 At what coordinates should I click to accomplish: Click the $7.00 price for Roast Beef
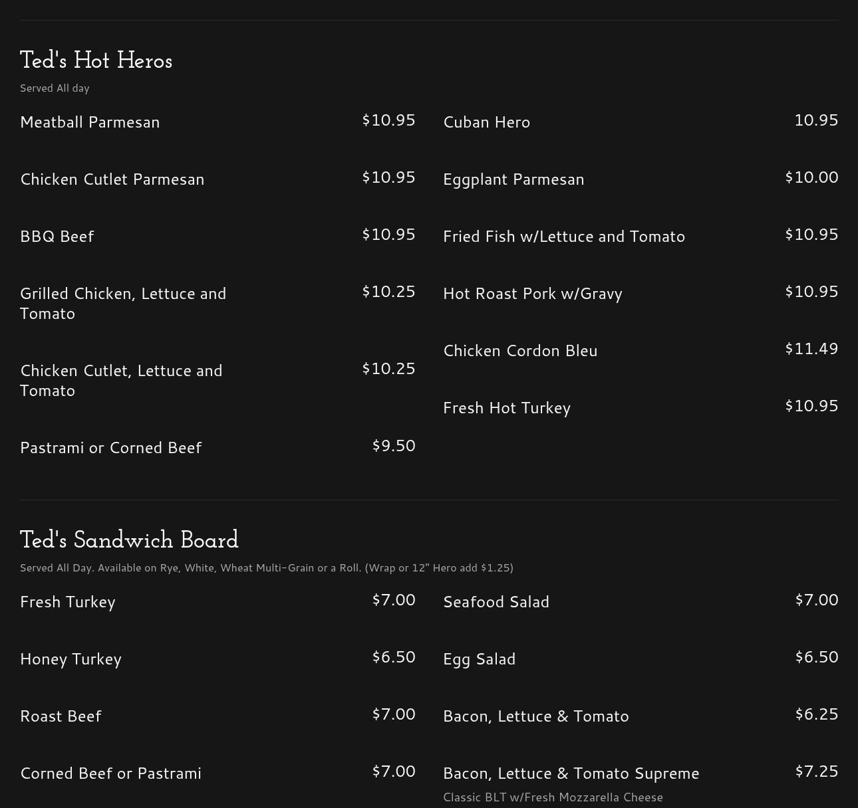[x=394, y=714]
